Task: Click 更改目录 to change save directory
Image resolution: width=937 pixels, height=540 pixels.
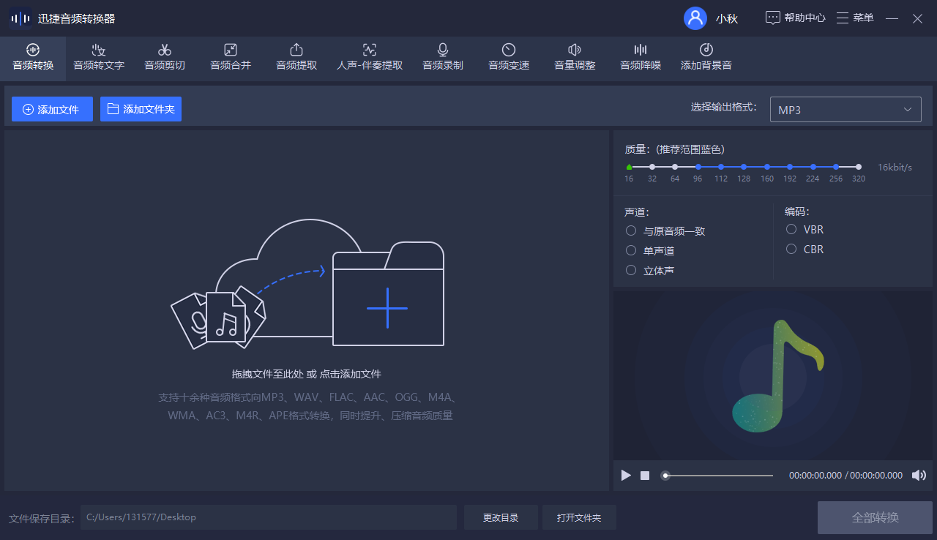Action: point(501,517)
